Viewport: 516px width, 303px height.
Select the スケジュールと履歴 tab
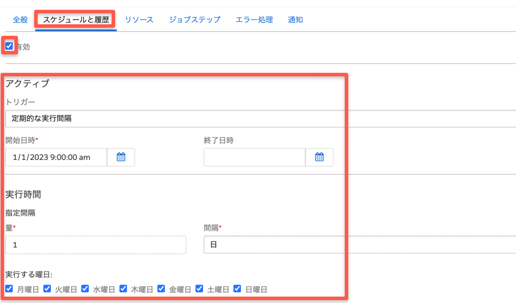(76, 20)
